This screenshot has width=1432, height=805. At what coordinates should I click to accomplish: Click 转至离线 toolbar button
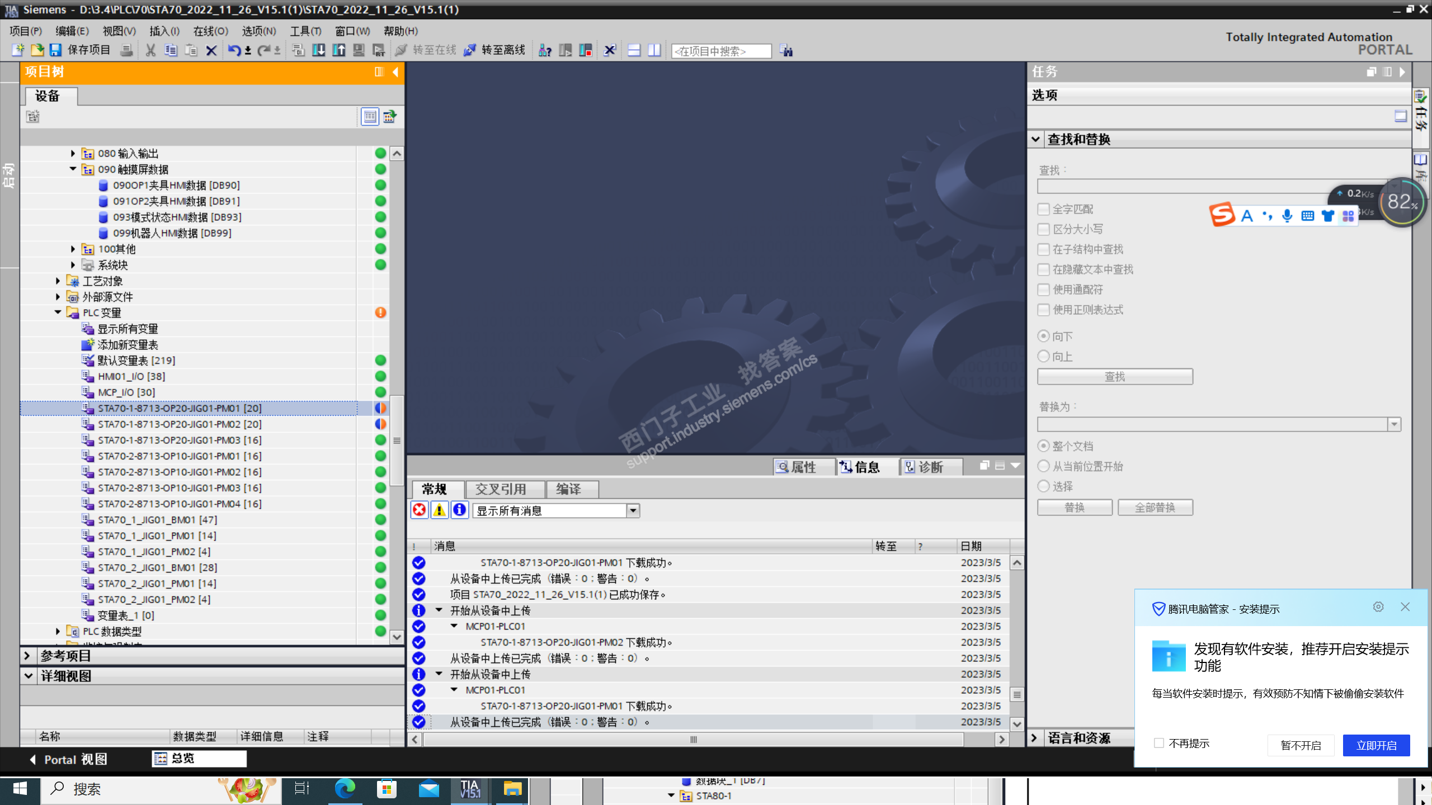494,50
